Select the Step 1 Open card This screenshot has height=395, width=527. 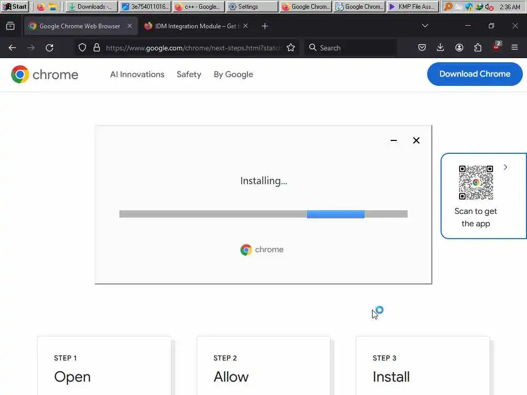pyautogui.click(x=104, y=366)
